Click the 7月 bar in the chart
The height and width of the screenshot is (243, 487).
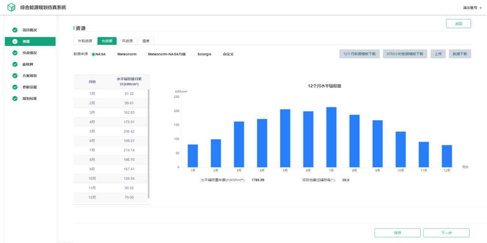pyautogui.click(x=331, y=137)
